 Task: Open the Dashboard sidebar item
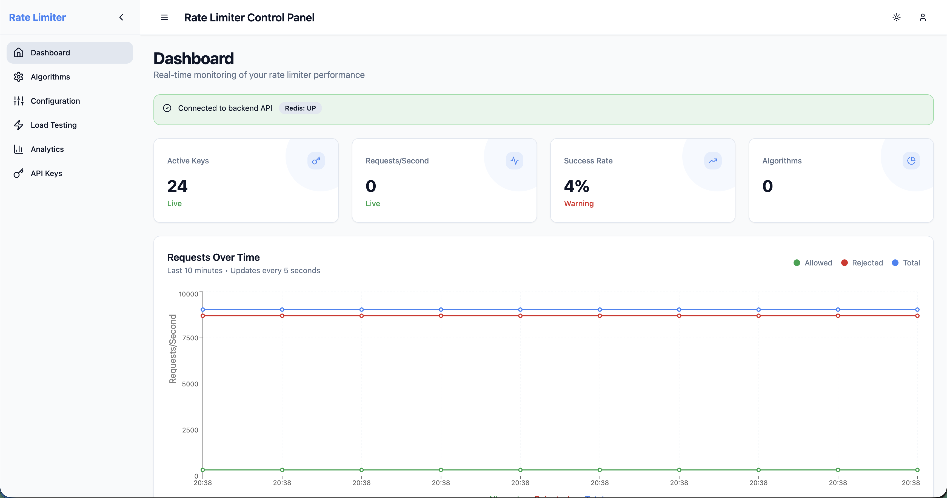click(x=70, y=53)
